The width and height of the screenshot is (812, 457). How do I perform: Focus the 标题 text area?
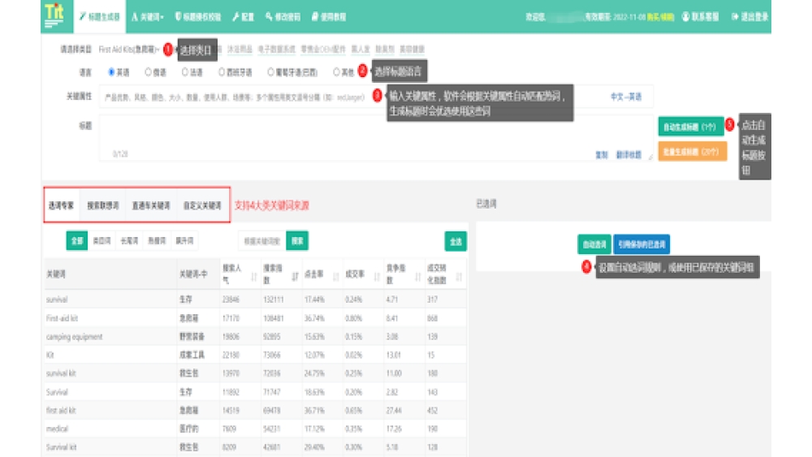click(x=377, y=138)
